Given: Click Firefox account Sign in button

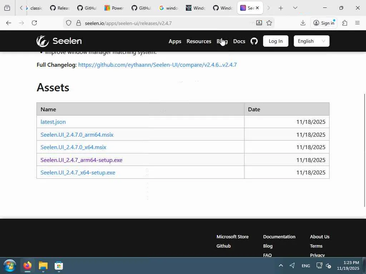Looking at the screenshot, I should 324,23.
